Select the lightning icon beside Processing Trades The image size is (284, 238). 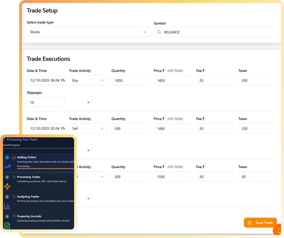7,187
